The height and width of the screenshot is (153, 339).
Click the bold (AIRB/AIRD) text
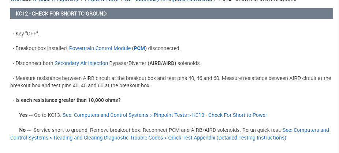(162, 63)
